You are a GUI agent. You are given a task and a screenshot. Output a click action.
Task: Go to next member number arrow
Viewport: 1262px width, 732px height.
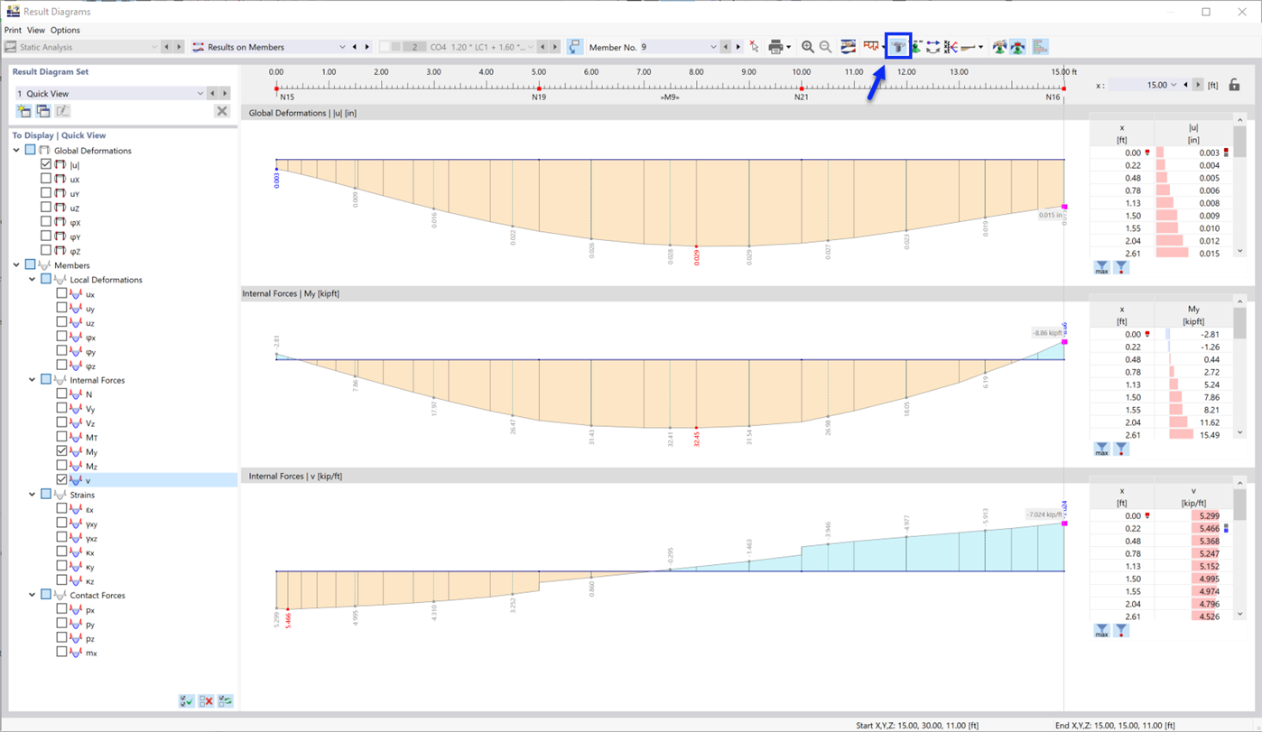click(738, 47)
